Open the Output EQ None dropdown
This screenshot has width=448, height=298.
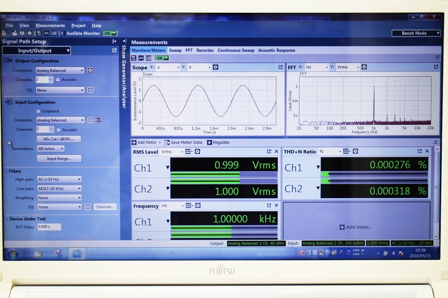point(60,90)
